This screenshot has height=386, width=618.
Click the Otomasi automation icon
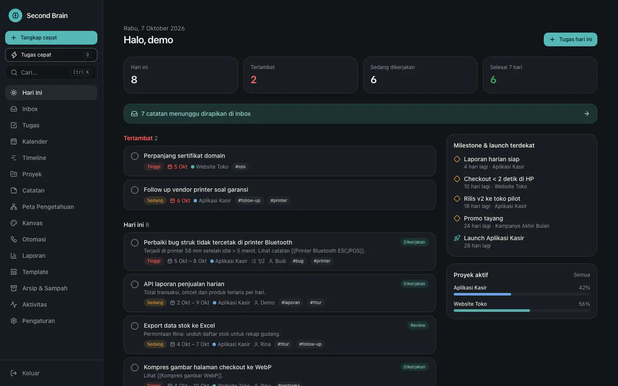click(x=14, y=239)
